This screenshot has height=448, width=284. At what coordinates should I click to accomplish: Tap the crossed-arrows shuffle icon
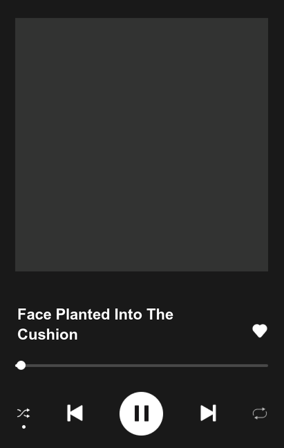coord(23,413)
